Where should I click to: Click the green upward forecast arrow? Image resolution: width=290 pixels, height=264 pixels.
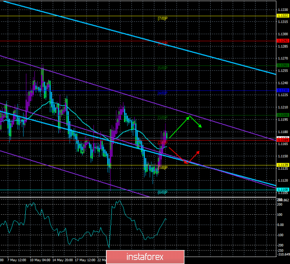[179, 127]
